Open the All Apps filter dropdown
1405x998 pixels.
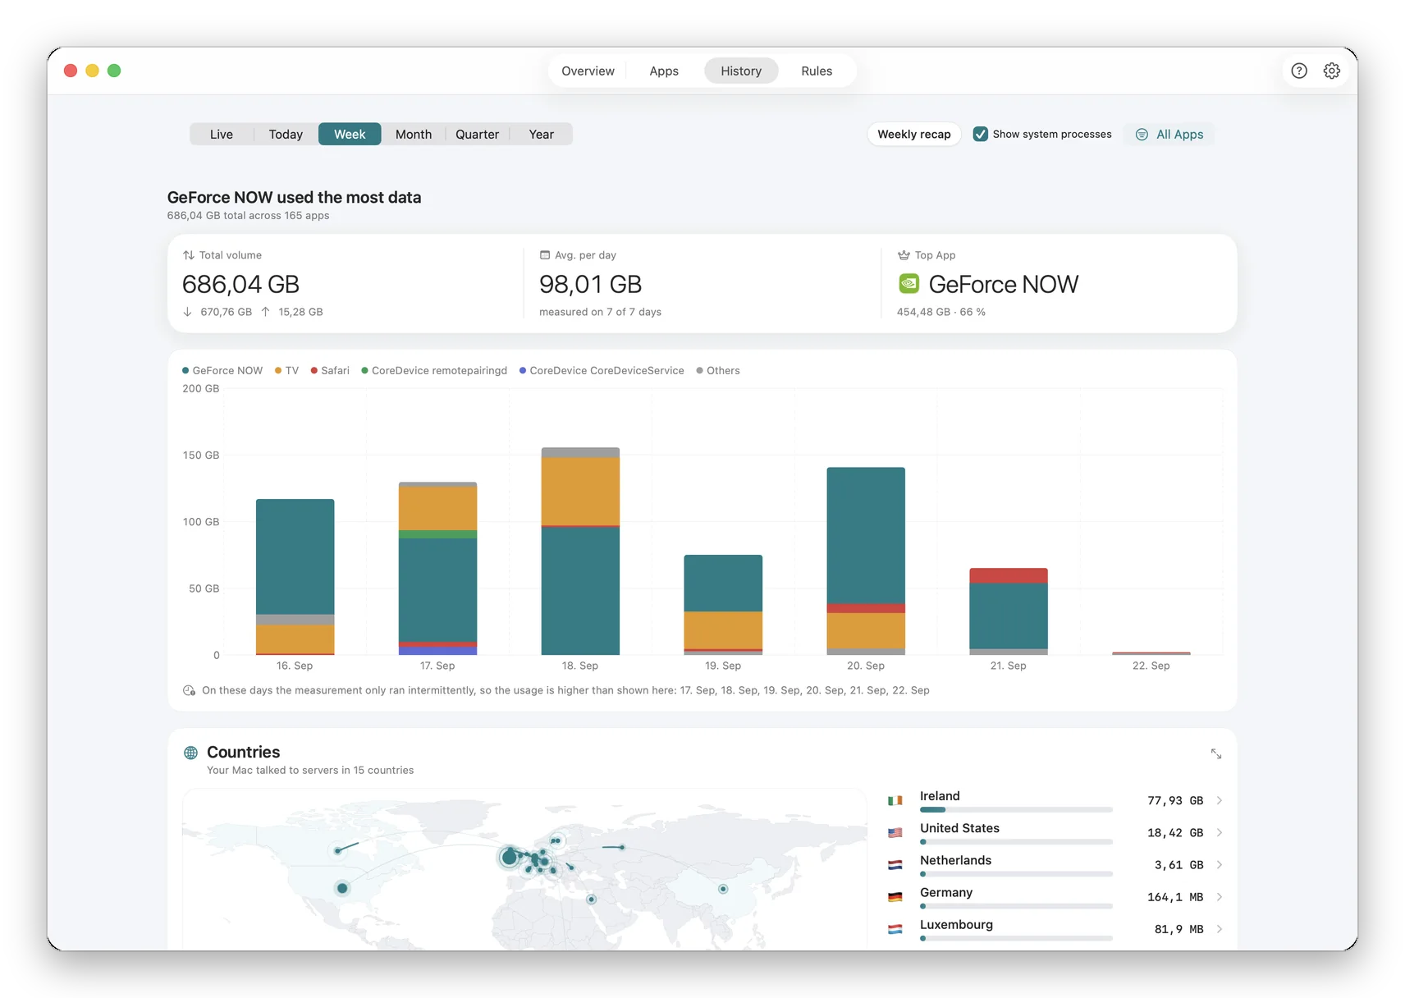[x=1169, y=135]
